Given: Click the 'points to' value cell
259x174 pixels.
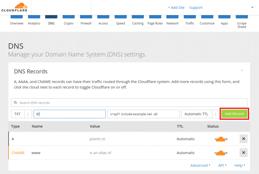Looking at the screenshot, I should point(97,139).
